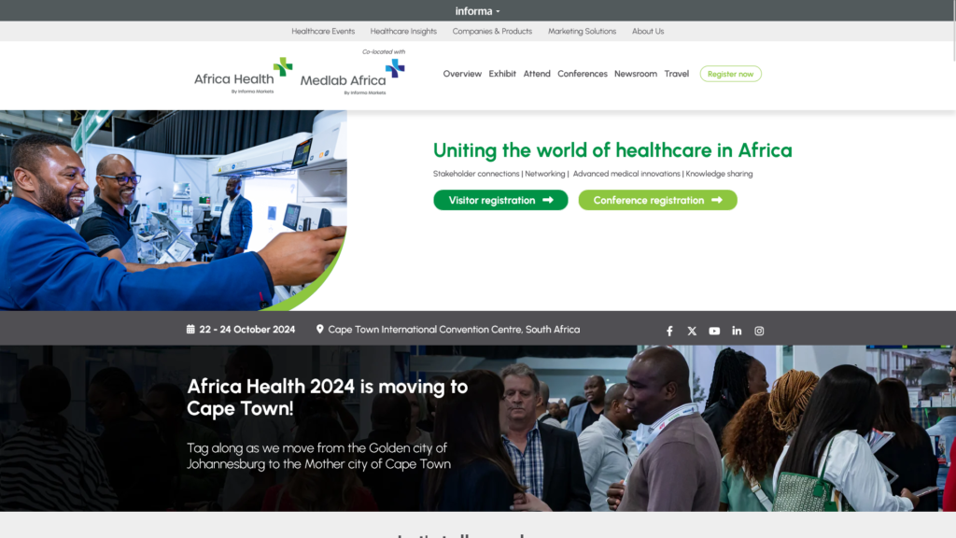Open About Us menu
This screenshot has height=538, width=956.
(648, 31)
